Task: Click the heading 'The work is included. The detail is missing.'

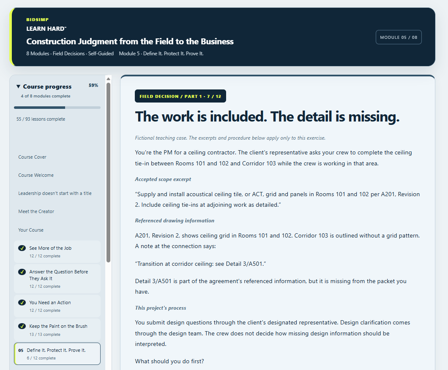Action: coord(267,117)
